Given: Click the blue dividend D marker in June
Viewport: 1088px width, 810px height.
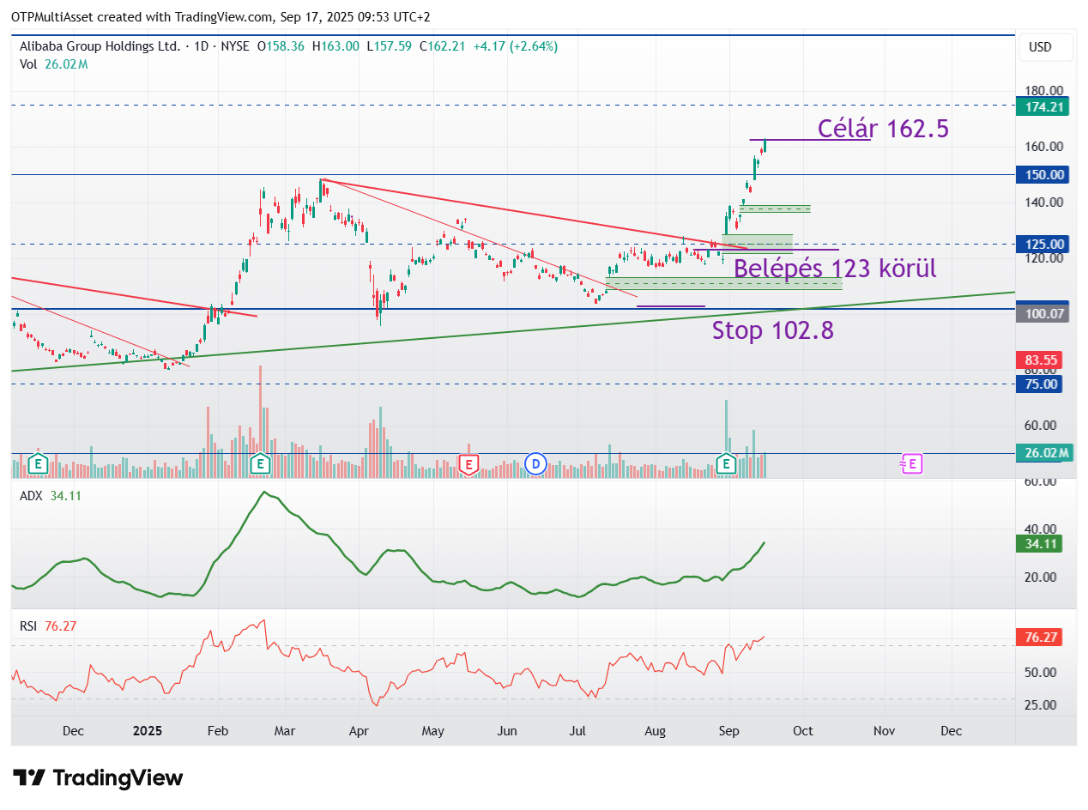Looking at the screenshot, I should click(536, 464).
